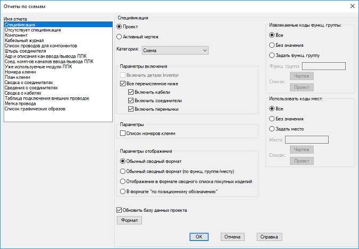This screenshot has height=249, width=359.
Task: Click into the "Место" input field
Action: (306, 140)
